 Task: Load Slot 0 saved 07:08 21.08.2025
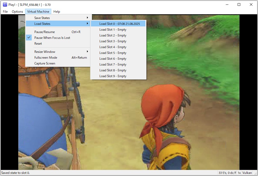[x=118, y=24]
